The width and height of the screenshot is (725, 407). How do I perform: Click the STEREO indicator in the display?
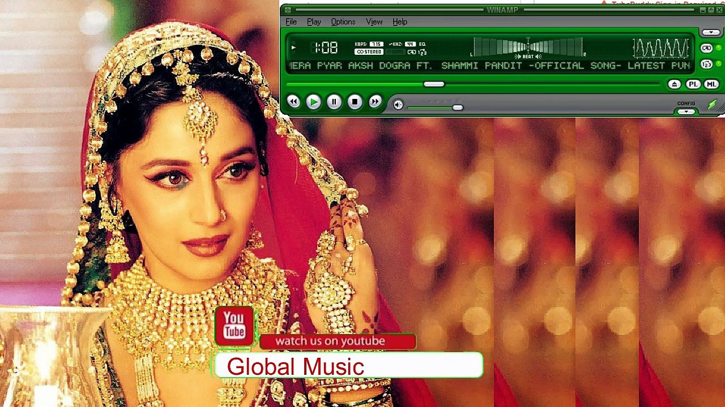369,52
